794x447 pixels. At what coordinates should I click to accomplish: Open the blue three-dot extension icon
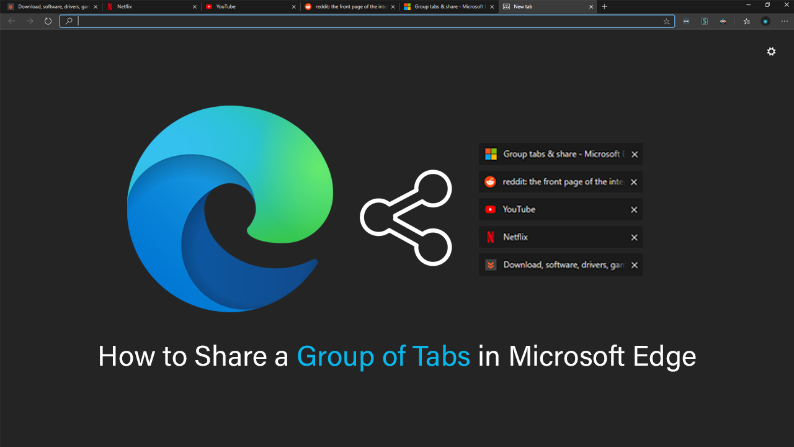click(686, 21)
